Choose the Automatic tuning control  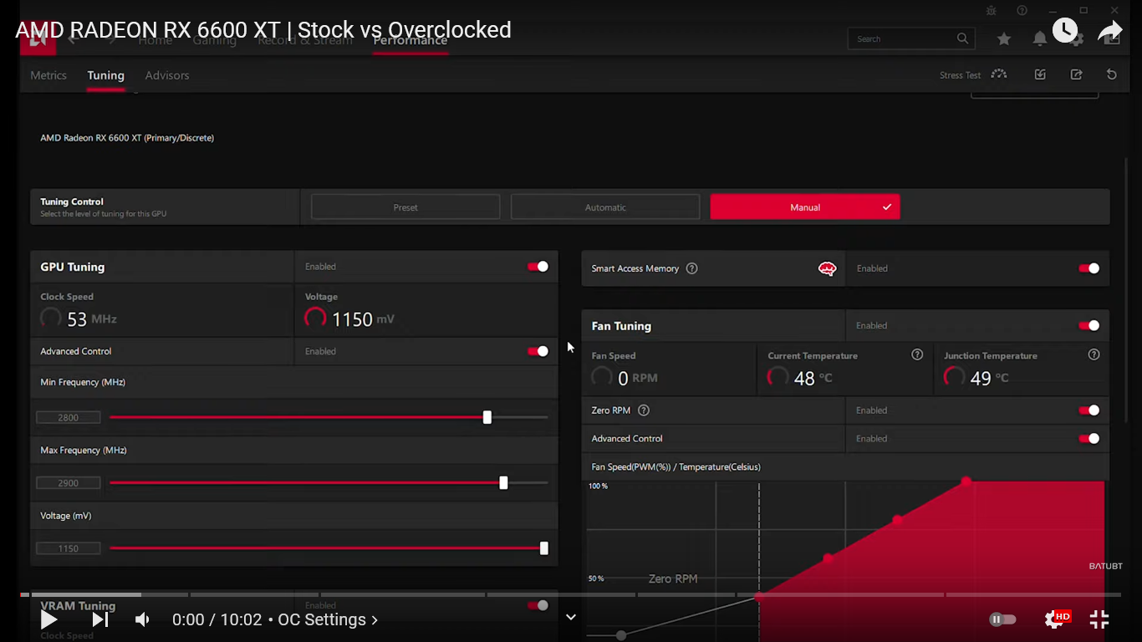coord(605,207)
